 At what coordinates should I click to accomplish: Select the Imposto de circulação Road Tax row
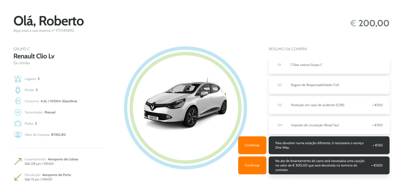coord(329,125)
